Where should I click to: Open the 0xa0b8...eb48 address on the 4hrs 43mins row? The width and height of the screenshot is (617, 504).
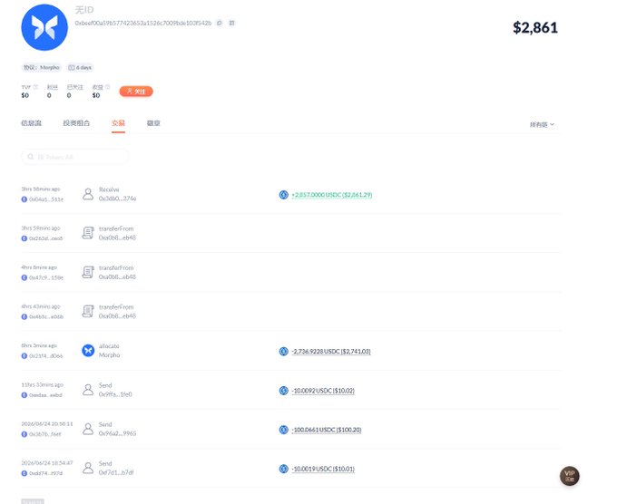(117, 315)
